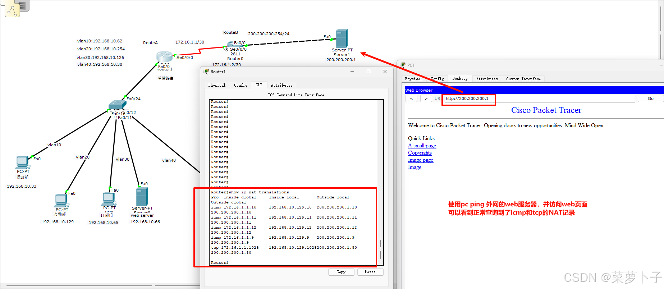Open Config tab in Router1 window
This screenshot has height=289, width=664.
(241, 85)
